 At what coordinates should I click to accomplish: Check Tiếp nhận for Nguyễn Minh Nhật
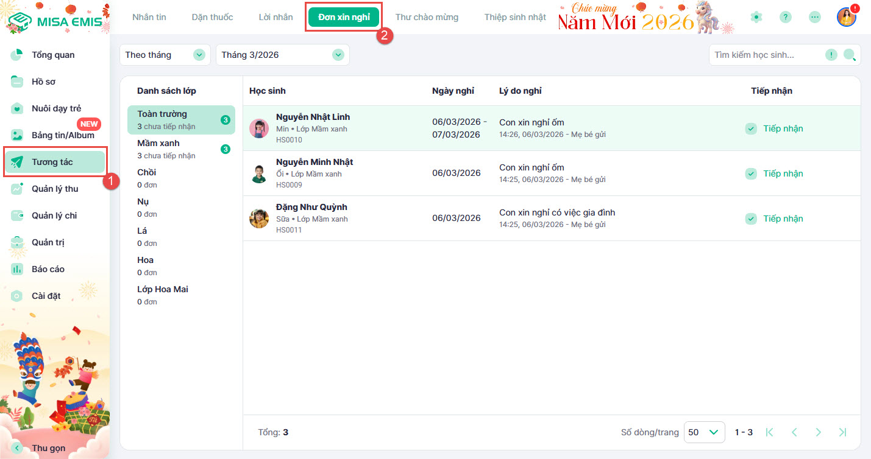[x=752, y=173]
